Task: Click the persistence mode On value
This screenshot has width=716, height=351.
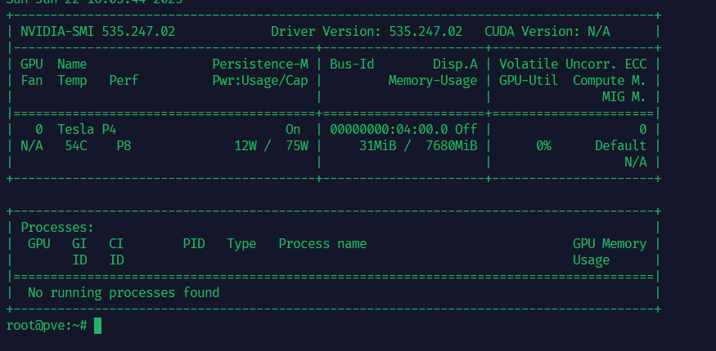Action: point(293,130)
